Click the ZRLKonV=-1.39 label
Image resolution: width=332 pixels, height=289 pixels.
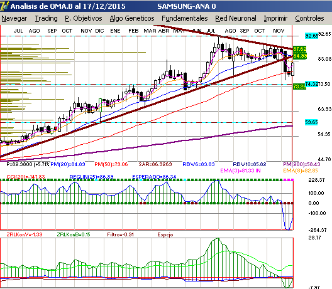pyautogui.click(x=25, y=234)
